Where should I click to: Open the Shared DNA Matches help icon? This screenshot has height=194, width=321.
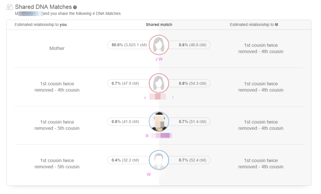tap(75, 6)
